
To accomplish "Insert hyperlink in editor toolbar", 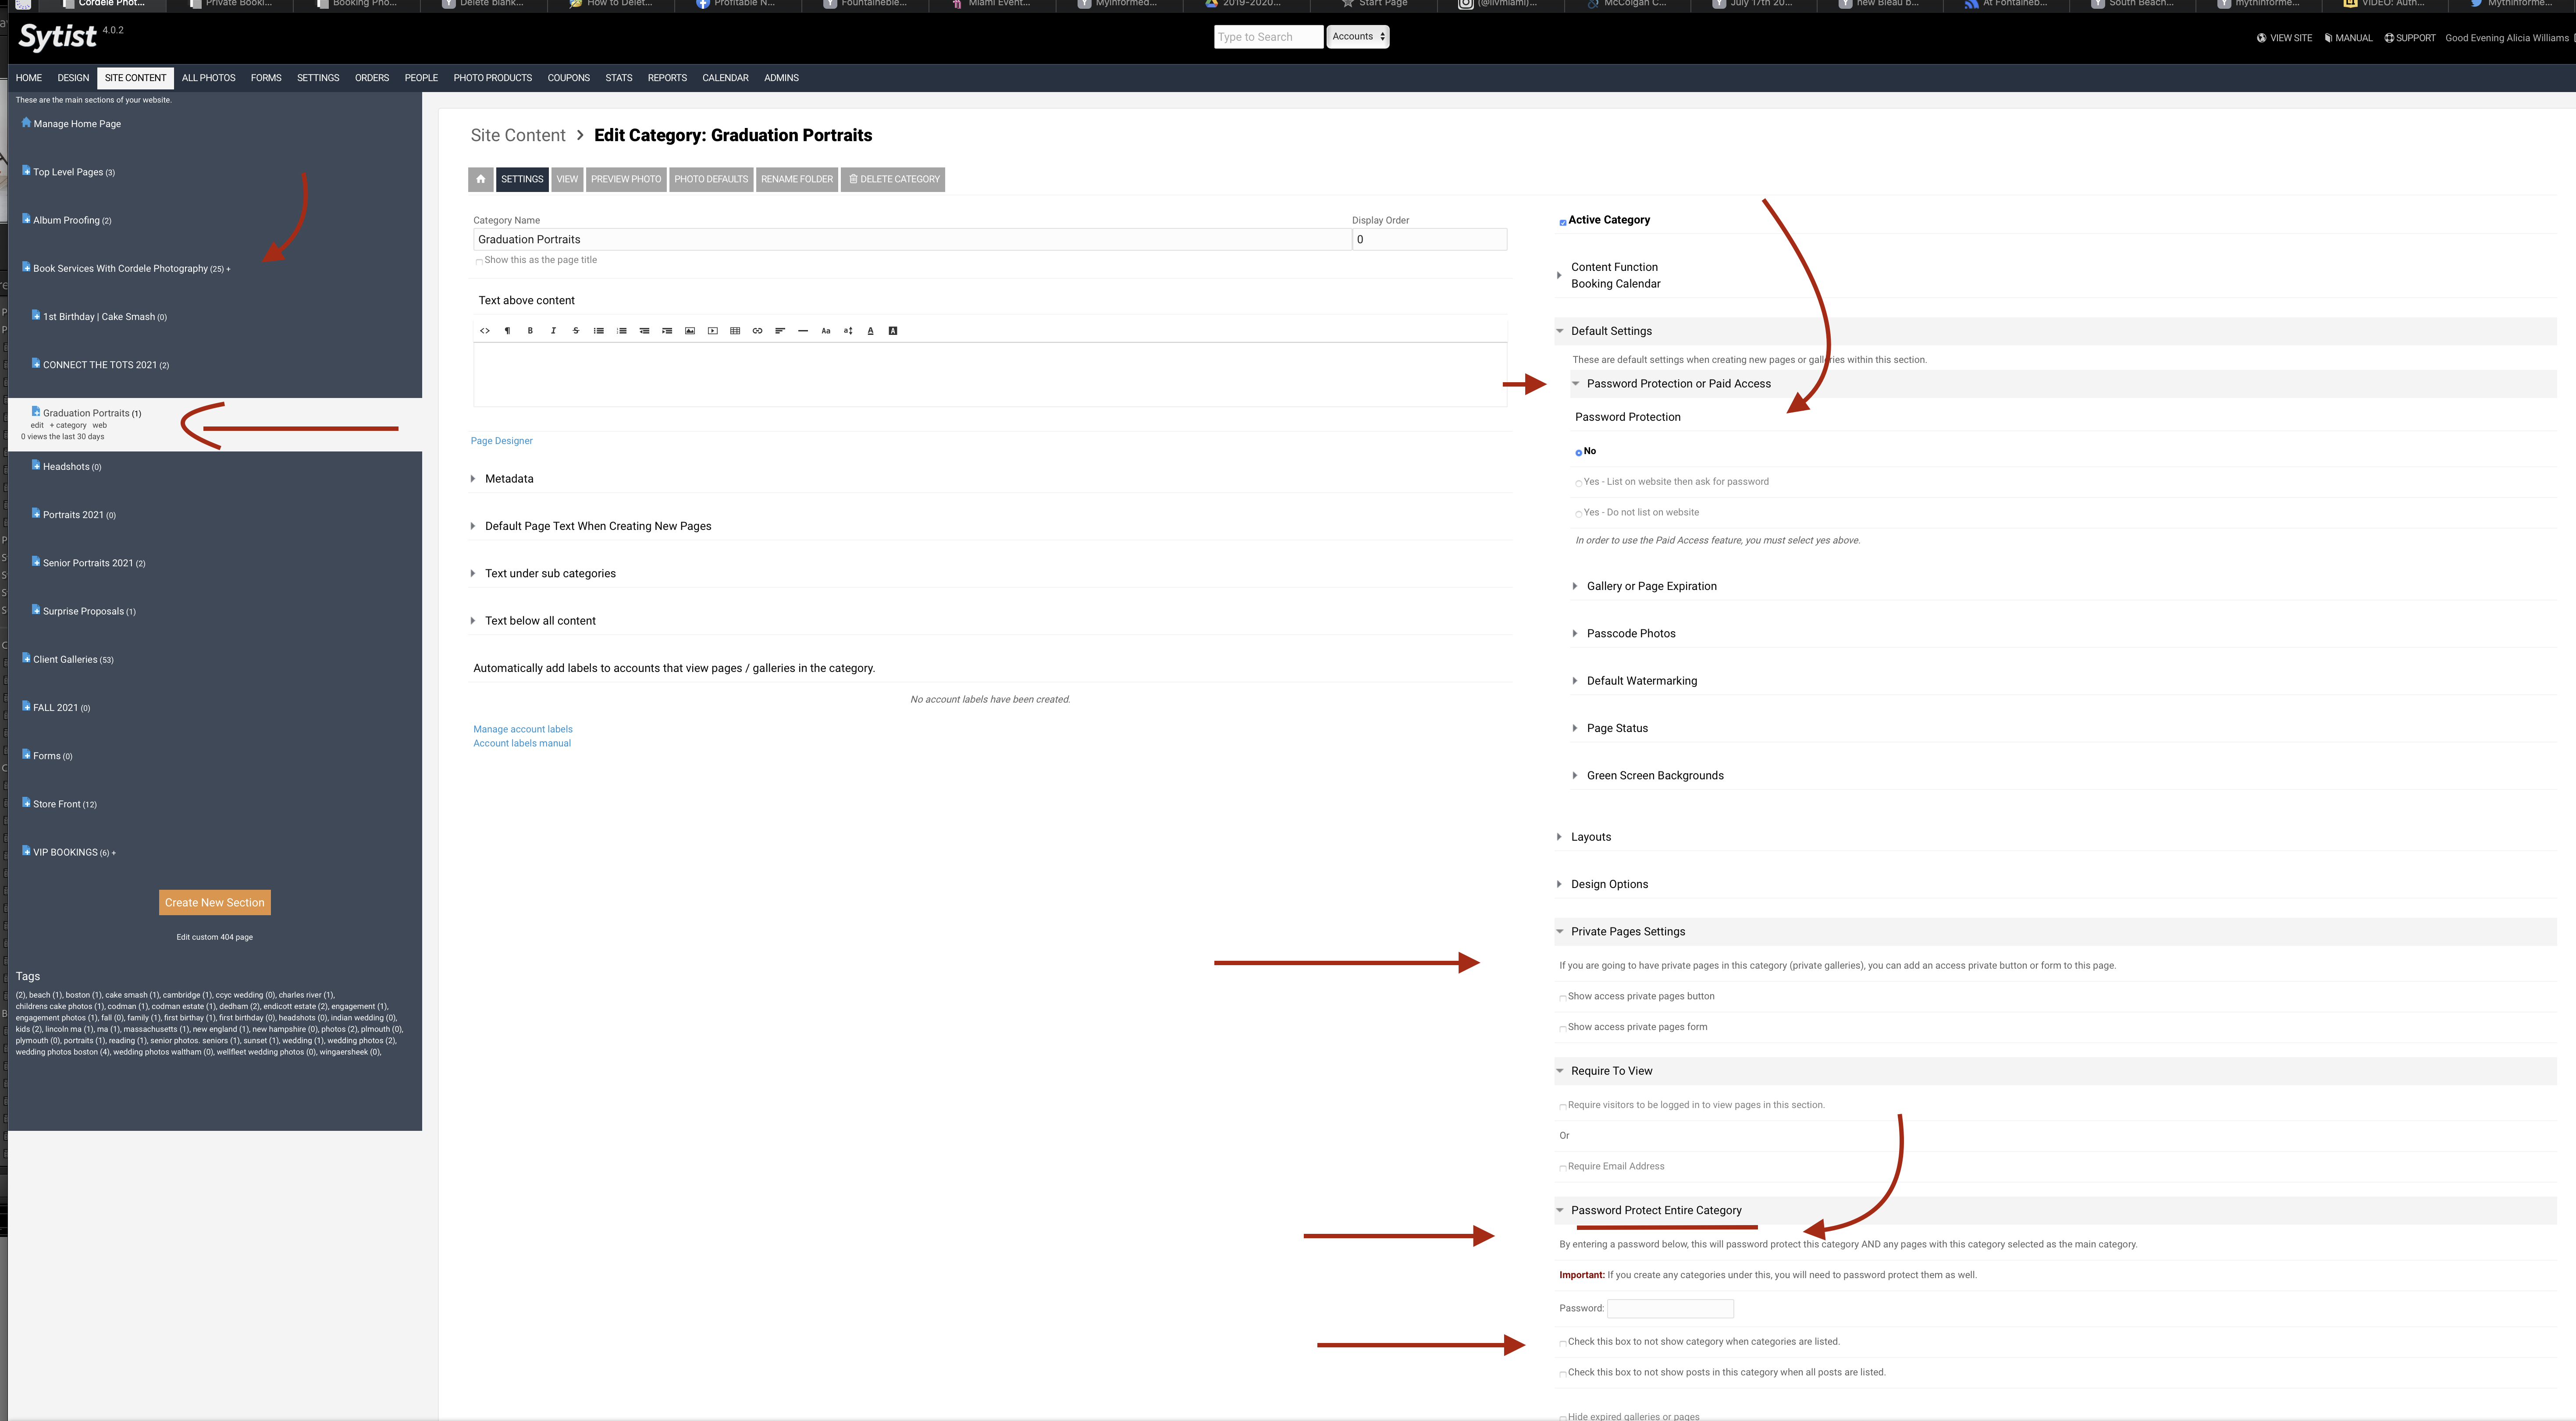I will [x=757, y=331].
